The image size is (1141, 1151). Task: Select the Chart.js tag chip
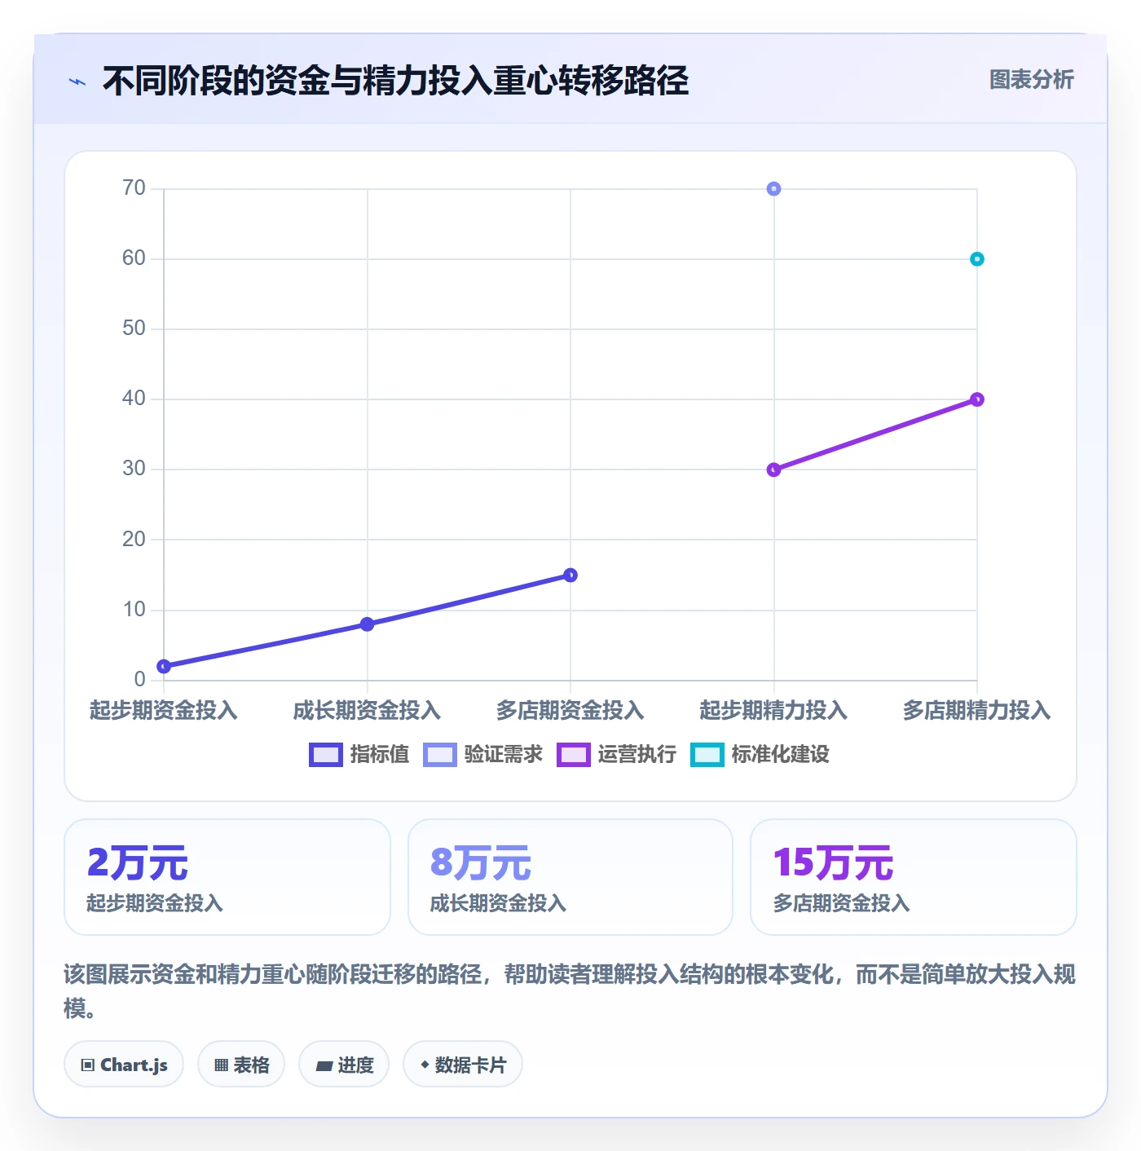click(x=124, y=1065)
